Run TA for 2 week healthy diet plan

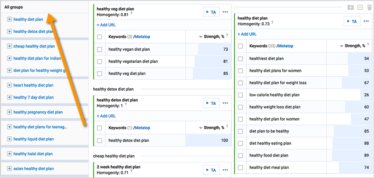pyautogui.click(x=211, y=170)
